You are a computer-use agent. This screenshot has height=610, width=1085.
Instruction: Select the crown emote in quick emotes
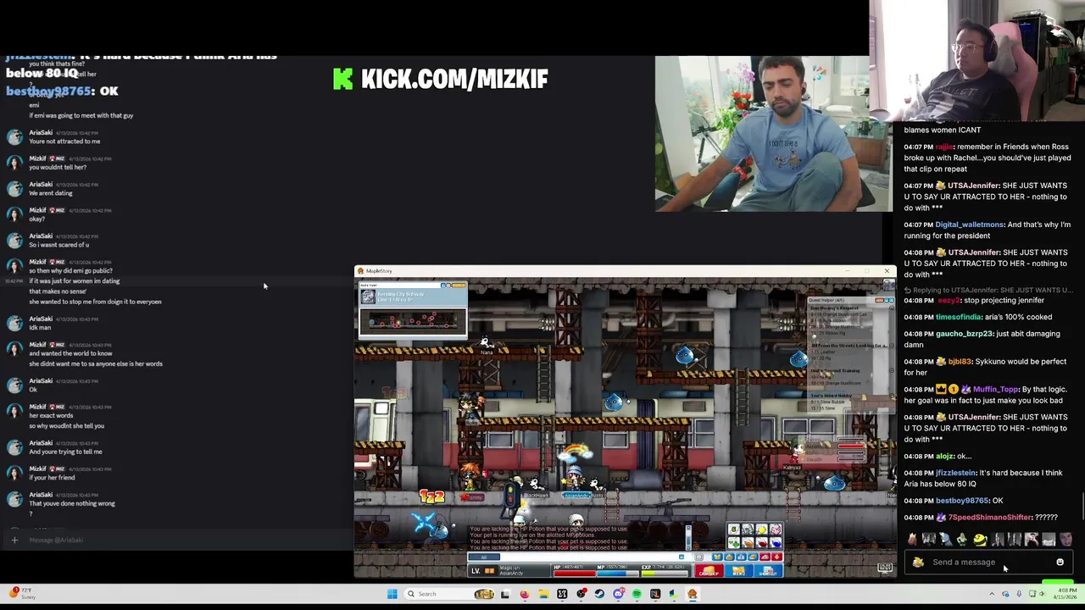pyautogui.click(x=912, y=540)
